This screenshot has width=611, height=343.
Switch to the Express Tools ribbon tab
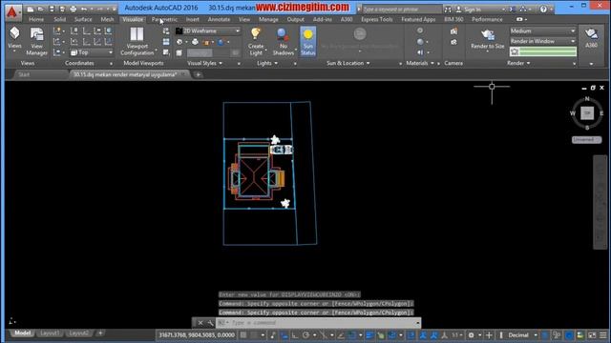coord(377,19)
